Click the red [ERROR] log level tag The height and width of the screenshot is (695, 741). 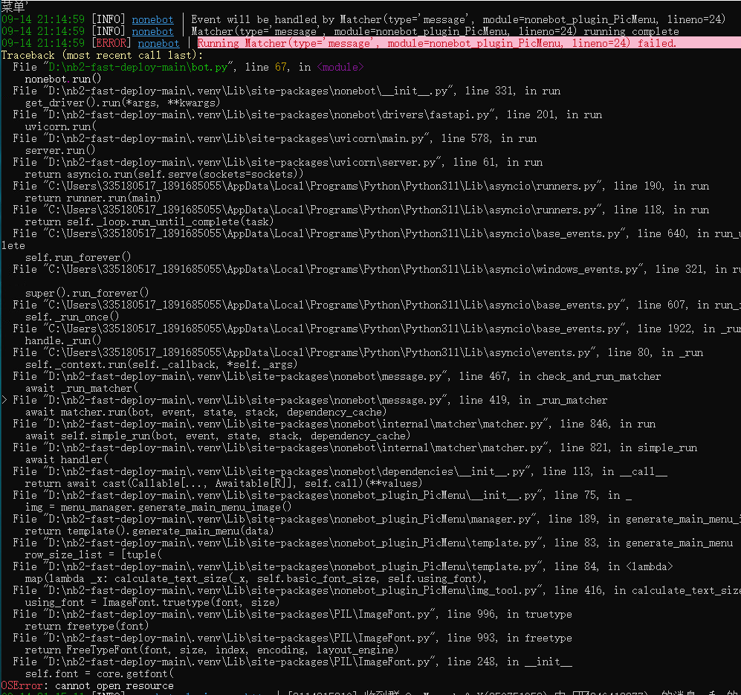[111, 44]
